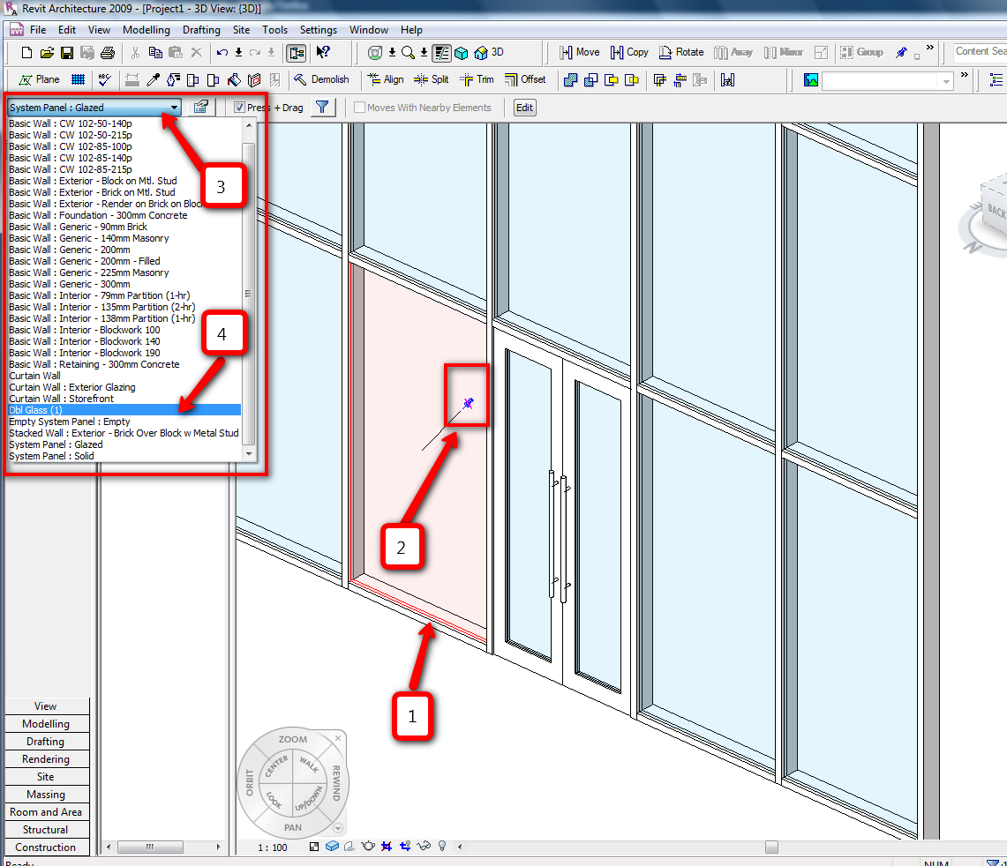Image resolution: width=1007 pixels, height=866 pixels.
Task: Expand the zoom options dropdown arrow
Action: pos(424,53)
